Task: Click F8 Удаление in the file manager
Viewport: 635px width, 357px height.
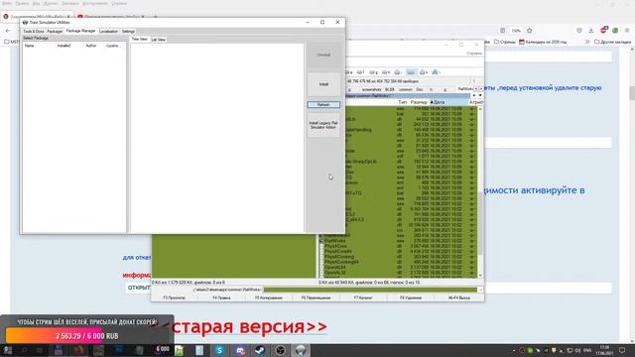Action: click(410, 297)
